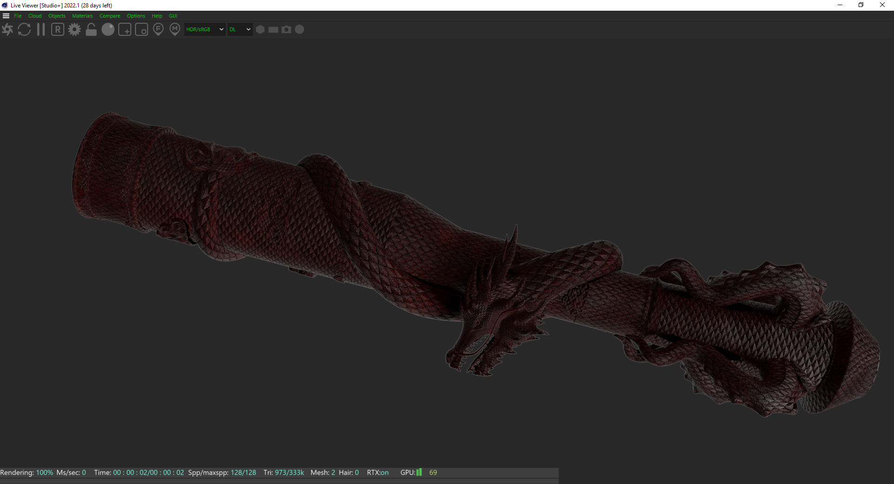Open the hamburger menu icon
The image size is (894, 484).
coord(6,16)
